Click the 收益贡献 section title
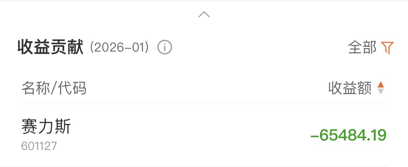Screen dimensions: 408x167 click(x=51, y=47)
